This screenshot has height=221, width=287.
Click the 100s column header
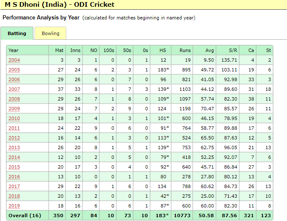(x=109, y=50)
